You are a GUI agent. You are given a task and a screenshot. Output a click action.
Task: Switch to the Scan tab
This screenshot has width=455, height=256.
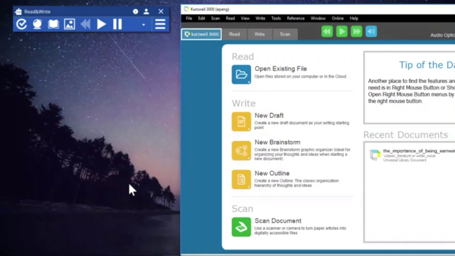[285, 34]
